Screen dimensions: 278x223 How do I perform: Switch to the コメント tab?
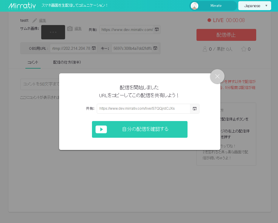[x=33, y=62]
